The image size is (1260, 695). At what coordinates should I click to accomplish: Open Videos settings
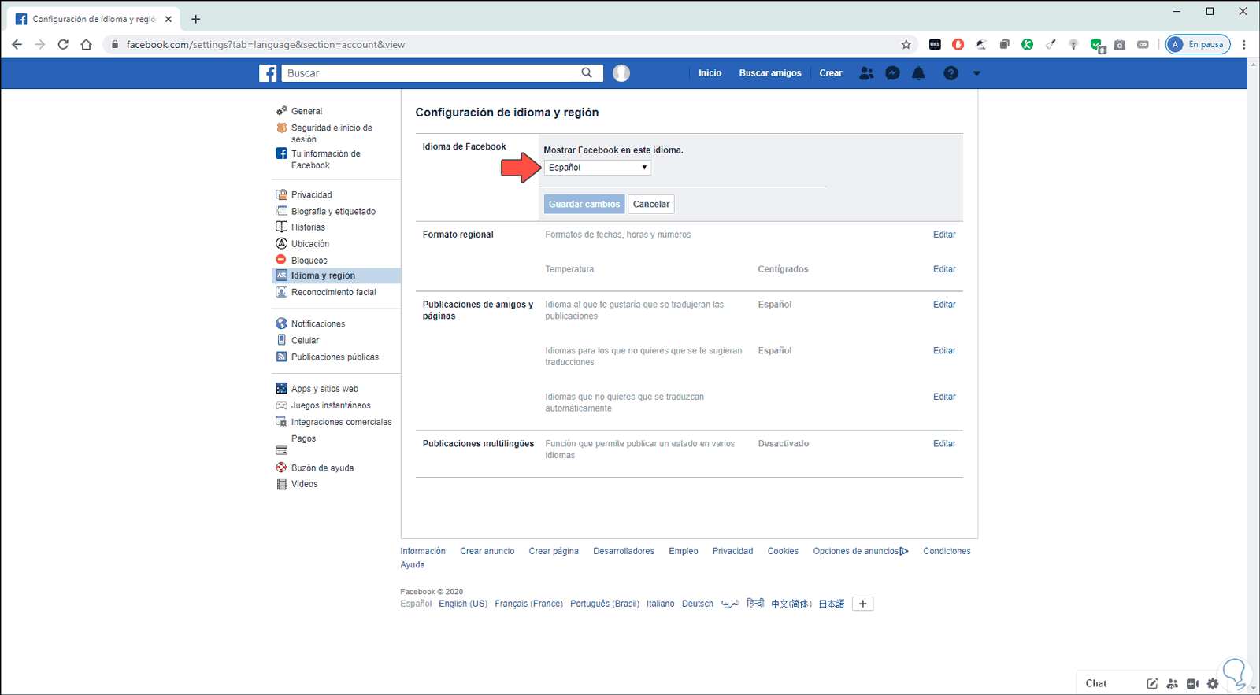click(304, 484)
